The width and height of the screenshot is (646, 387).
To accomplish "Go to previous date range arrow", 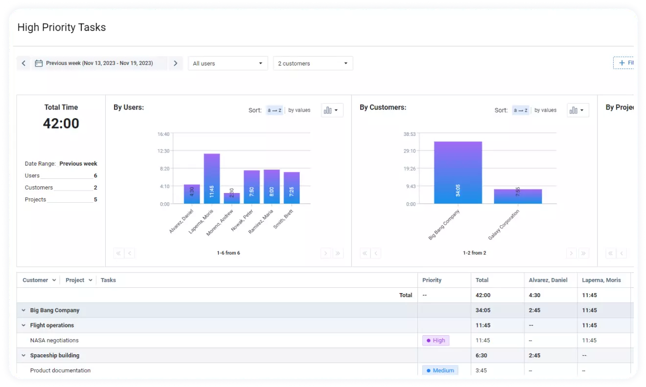I will tap(23, 64).
